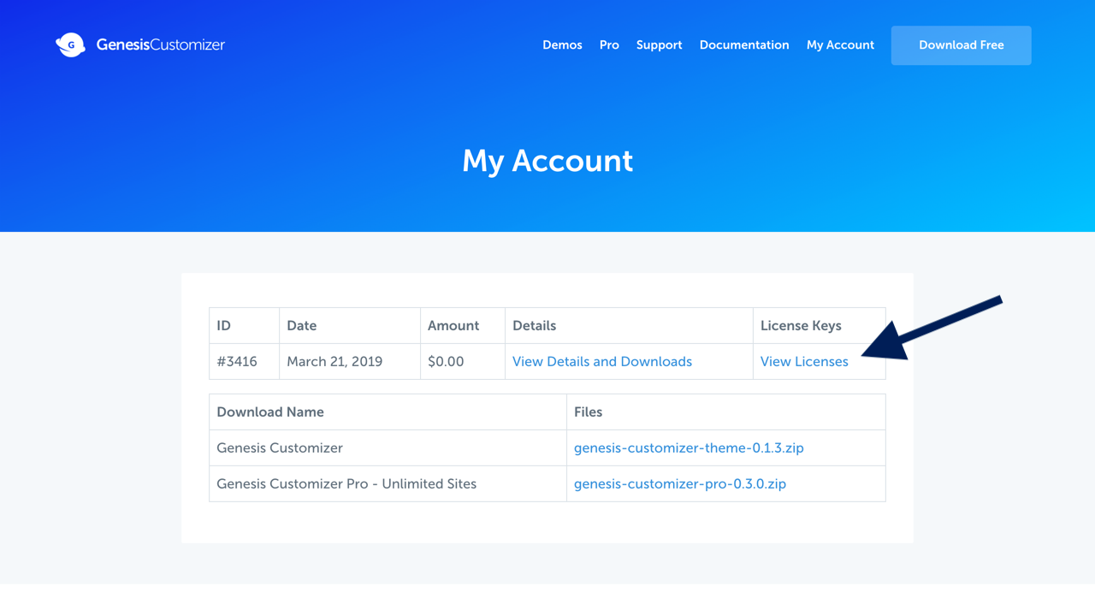The image size is (1095, 616).
Task: Click the View Licenses link
Action: coord(804,361)
